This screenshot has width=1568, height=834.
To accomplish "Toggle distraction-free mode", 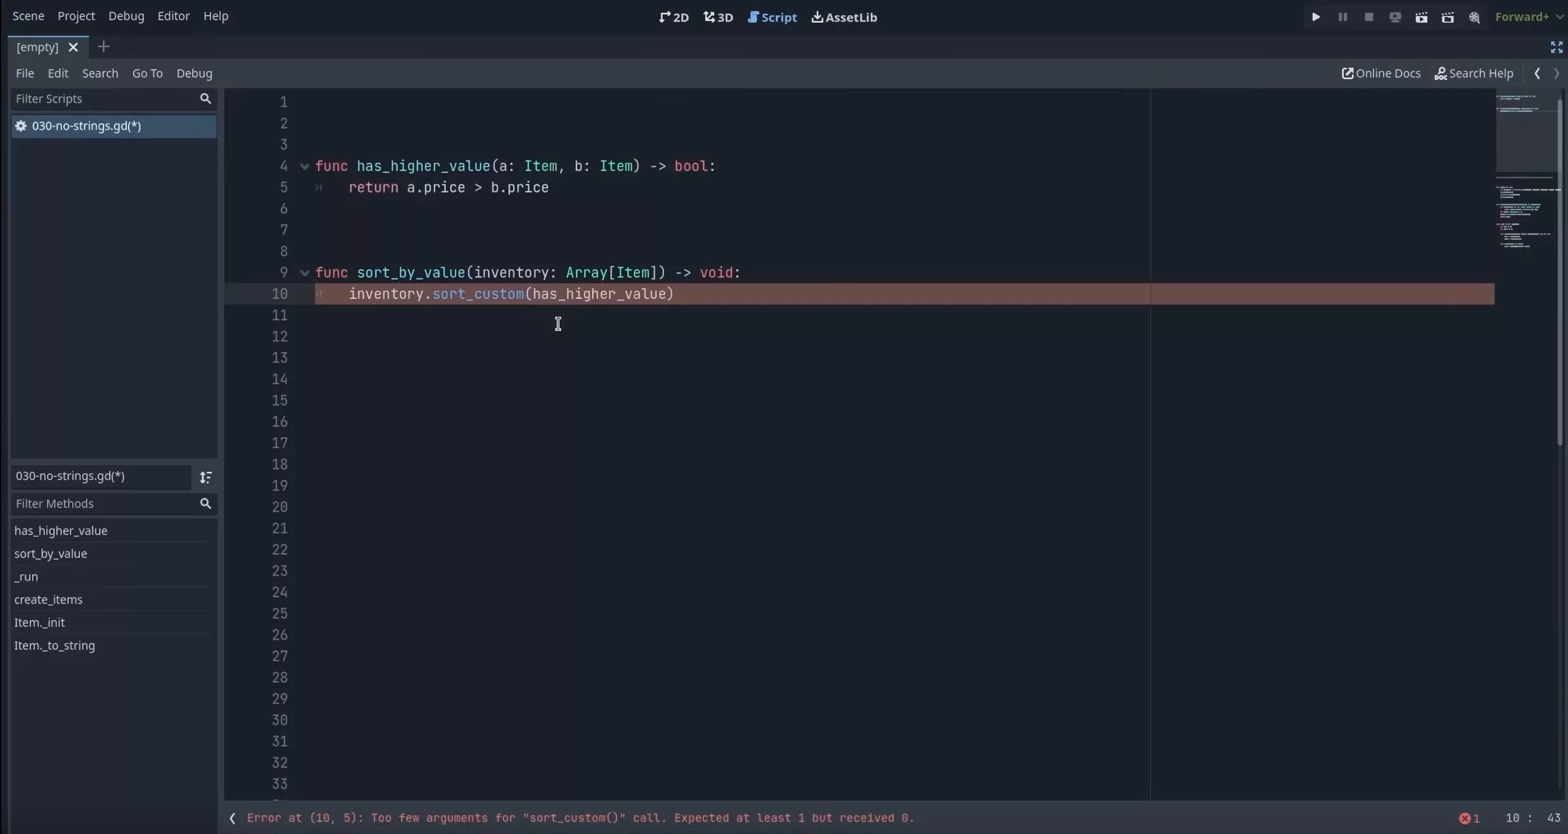I will [1557, 46].
